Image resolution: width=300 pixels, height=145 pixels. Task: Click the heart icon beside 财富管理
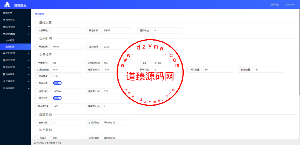pos(4,67)
